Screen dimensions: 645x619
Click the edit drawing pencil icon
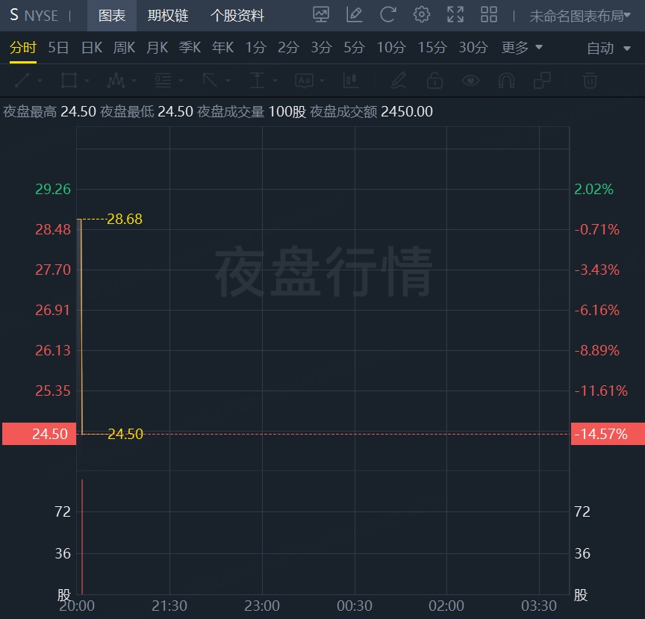point(354,15)
